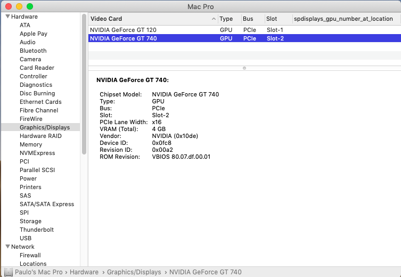Image resolution: width=401 pixels, height=277 pixels.
Task: Close the Mac Pro window
Action: (9, 6)
